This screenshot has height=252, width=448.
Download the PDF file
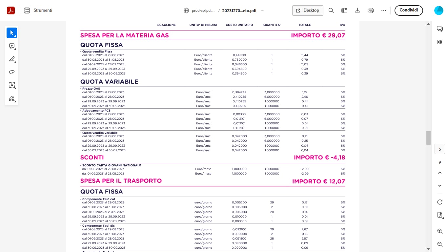tap(357, 10)
